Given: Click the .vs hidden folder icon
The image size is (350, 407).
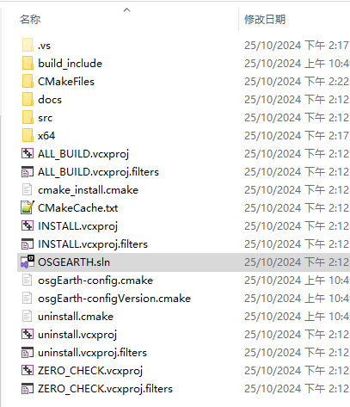Looking at the screenshot, I should pyautogui.click(x=28, y=45).
